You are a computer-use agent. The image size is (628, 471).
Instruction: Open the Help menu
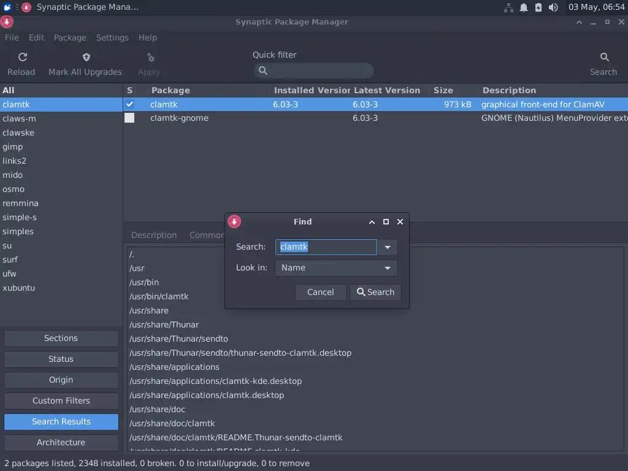(x=148, y=37)
